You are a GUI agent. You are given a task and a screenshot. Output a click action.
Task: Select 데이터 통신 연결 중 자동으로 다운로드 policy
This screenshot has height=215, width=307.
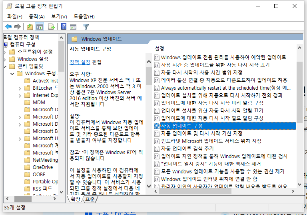pos(224,80)
